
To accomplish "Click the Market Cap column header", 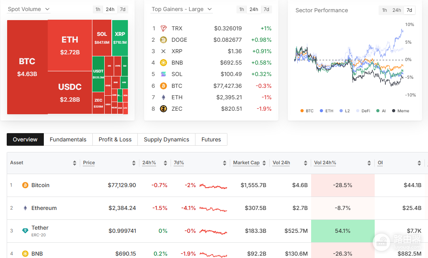I will (x=246, y=163).
